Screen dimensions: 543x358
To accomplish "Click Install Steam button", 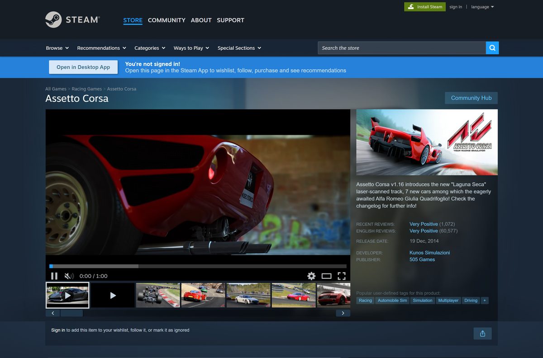I will point(425,7).
